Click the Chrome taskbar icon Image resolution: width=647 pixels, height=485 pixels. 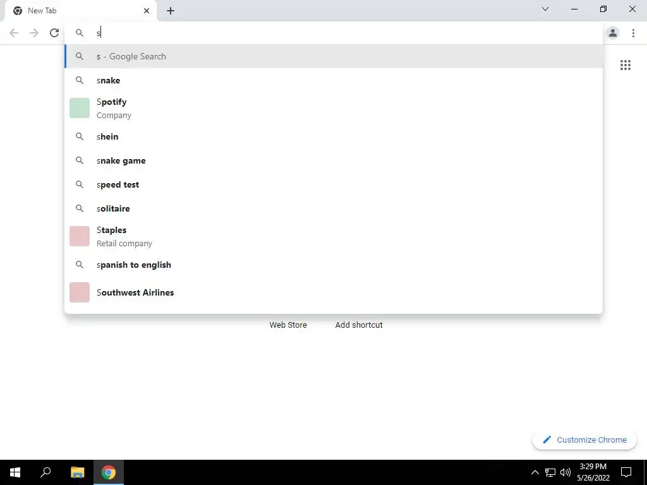[x=109, y=472]
